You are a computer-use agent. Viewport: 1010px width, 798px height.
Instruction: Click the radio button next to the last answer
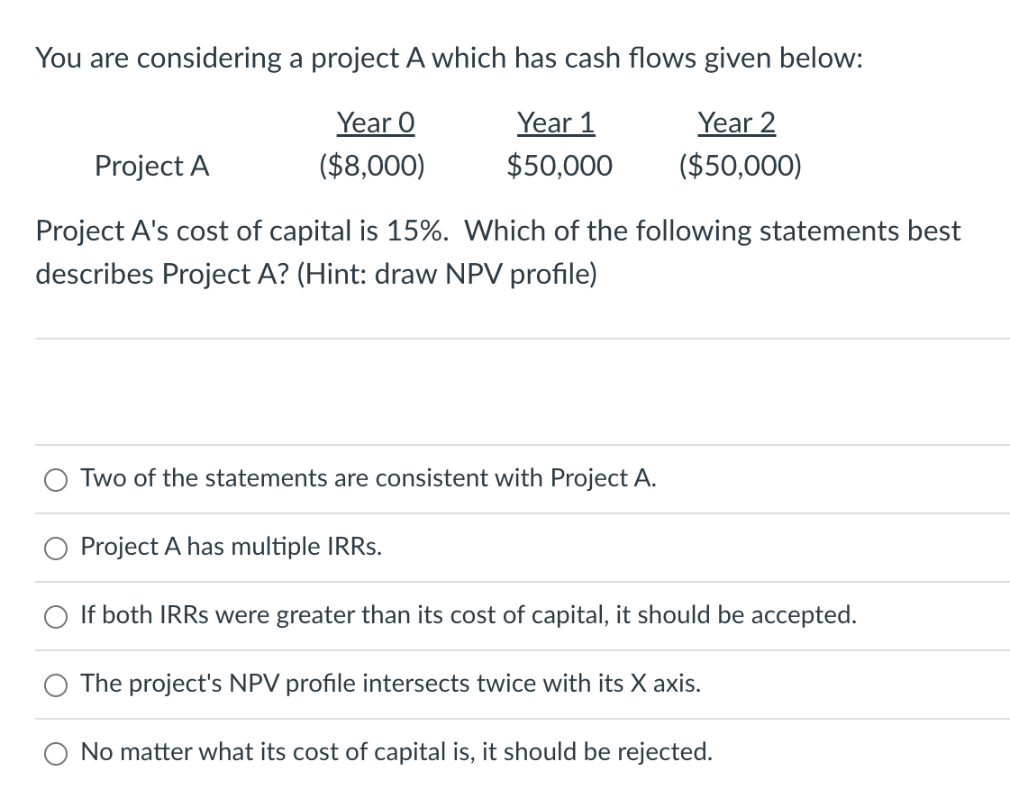[x=55, y=753]
